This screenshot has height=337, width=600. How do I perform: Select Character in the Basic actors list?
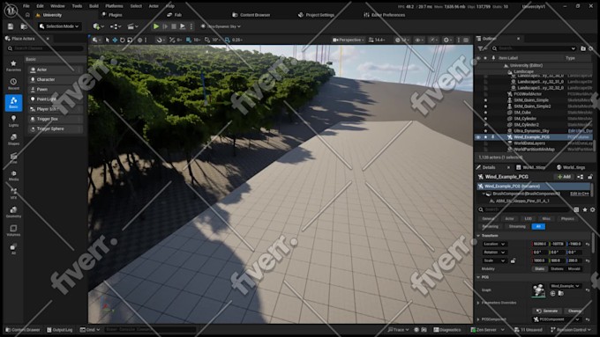tap(56, 79)
